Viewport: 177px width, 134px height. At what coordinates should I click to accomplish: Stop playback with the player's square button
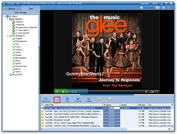(63, 92)
